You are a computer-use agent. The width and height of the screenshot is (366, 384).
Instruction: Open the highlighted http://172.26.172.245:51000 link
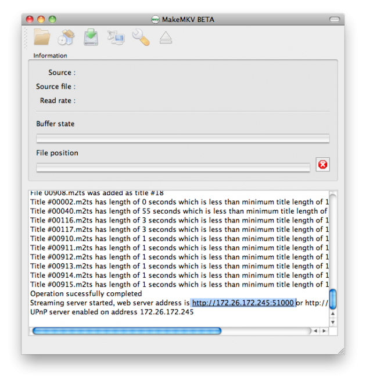(243, 303)
